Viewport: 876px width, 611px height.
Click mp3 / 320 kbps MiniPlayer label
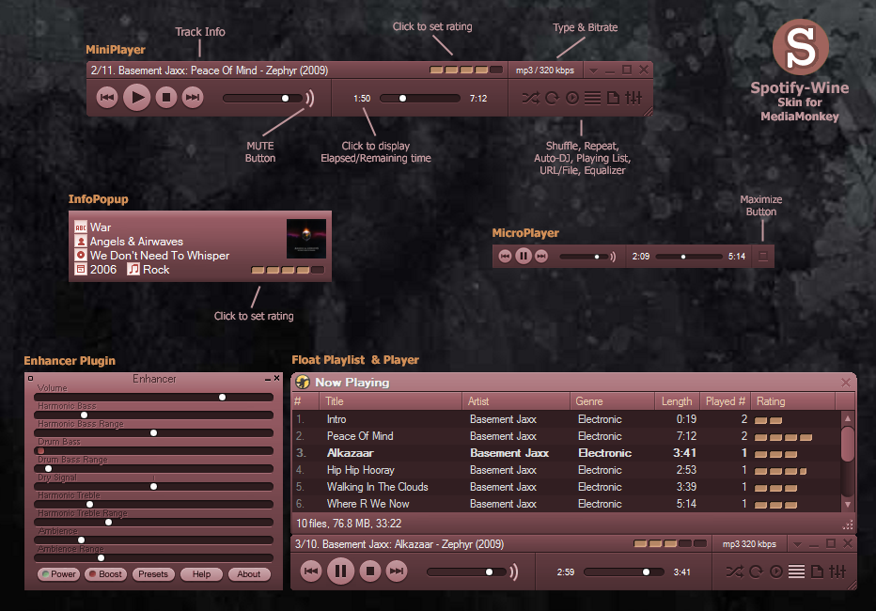click(x=545, y=70)
